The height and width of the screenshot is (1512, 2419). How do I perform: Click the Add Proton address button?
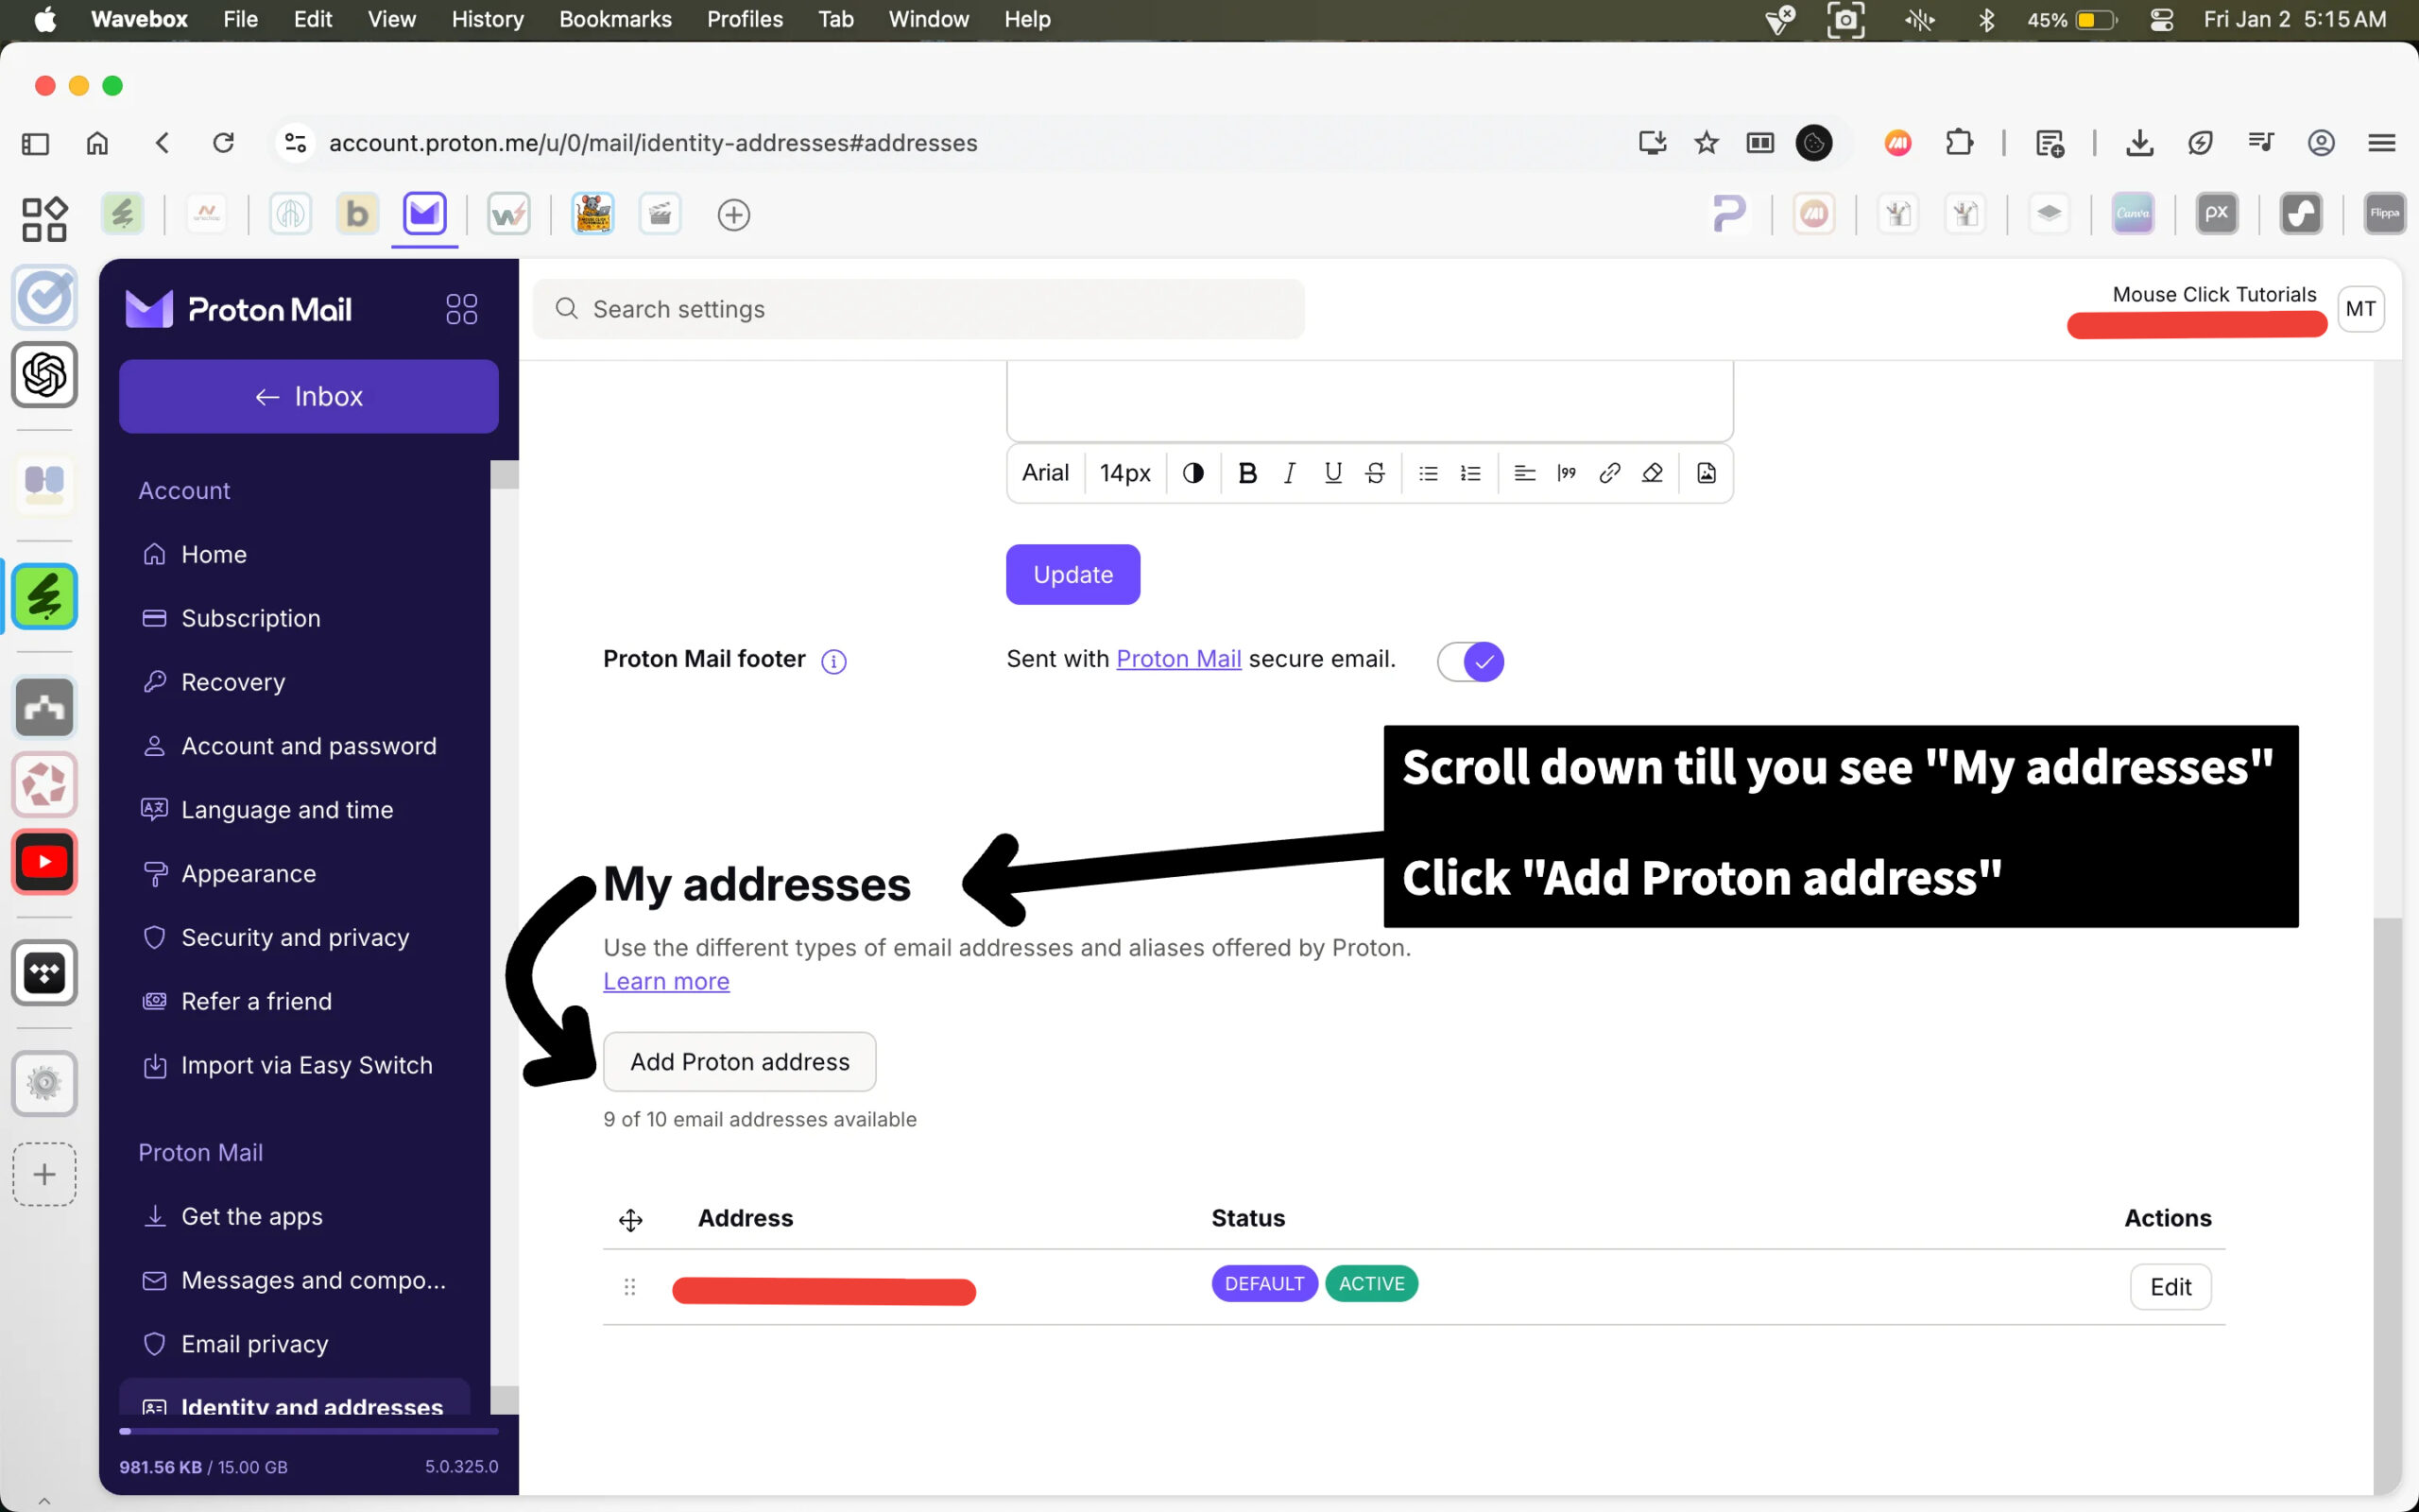click(740, 1061)
